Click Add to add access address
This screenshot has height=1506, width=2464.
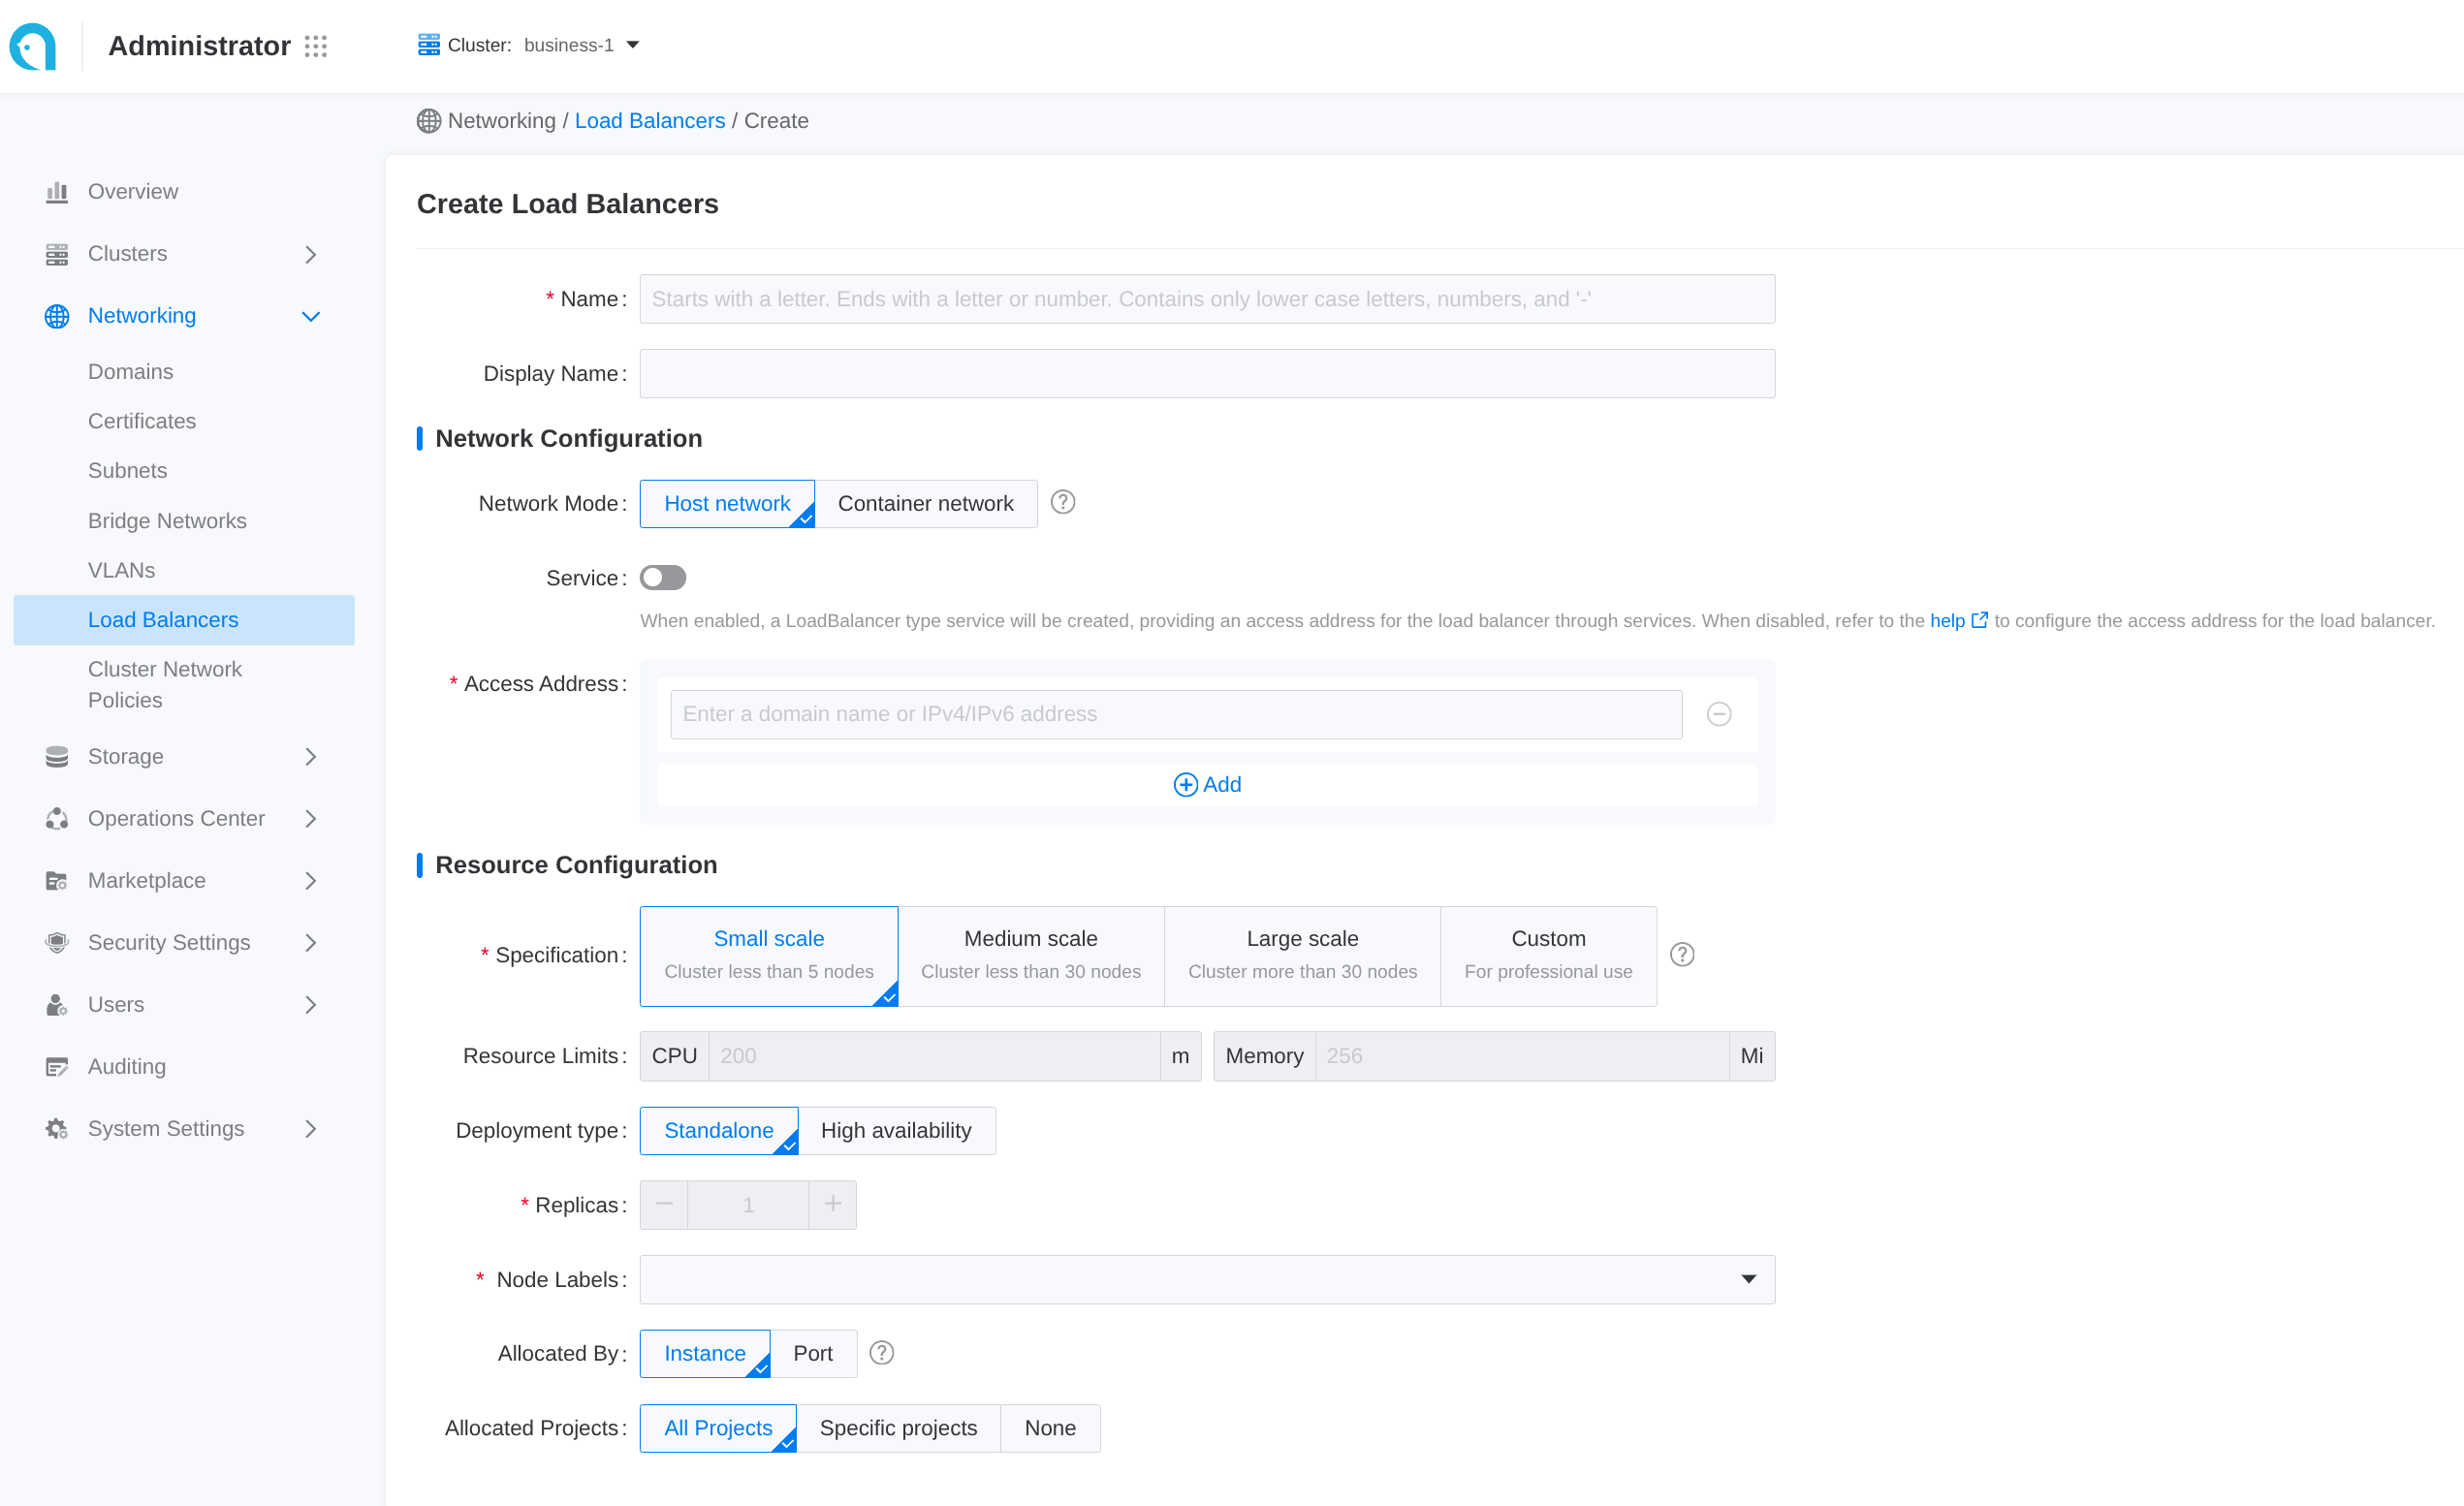click(x=1207, y=785)
